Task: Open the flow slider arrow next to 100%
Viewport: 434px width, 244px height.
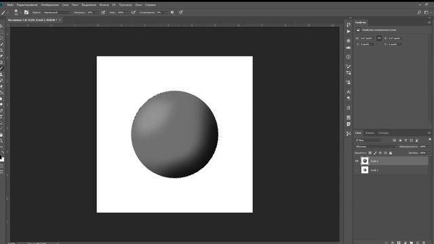Action: 127,12
